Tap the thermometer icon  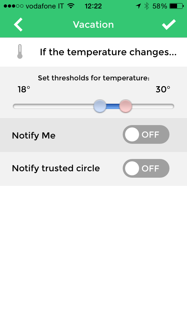point(20,52)
